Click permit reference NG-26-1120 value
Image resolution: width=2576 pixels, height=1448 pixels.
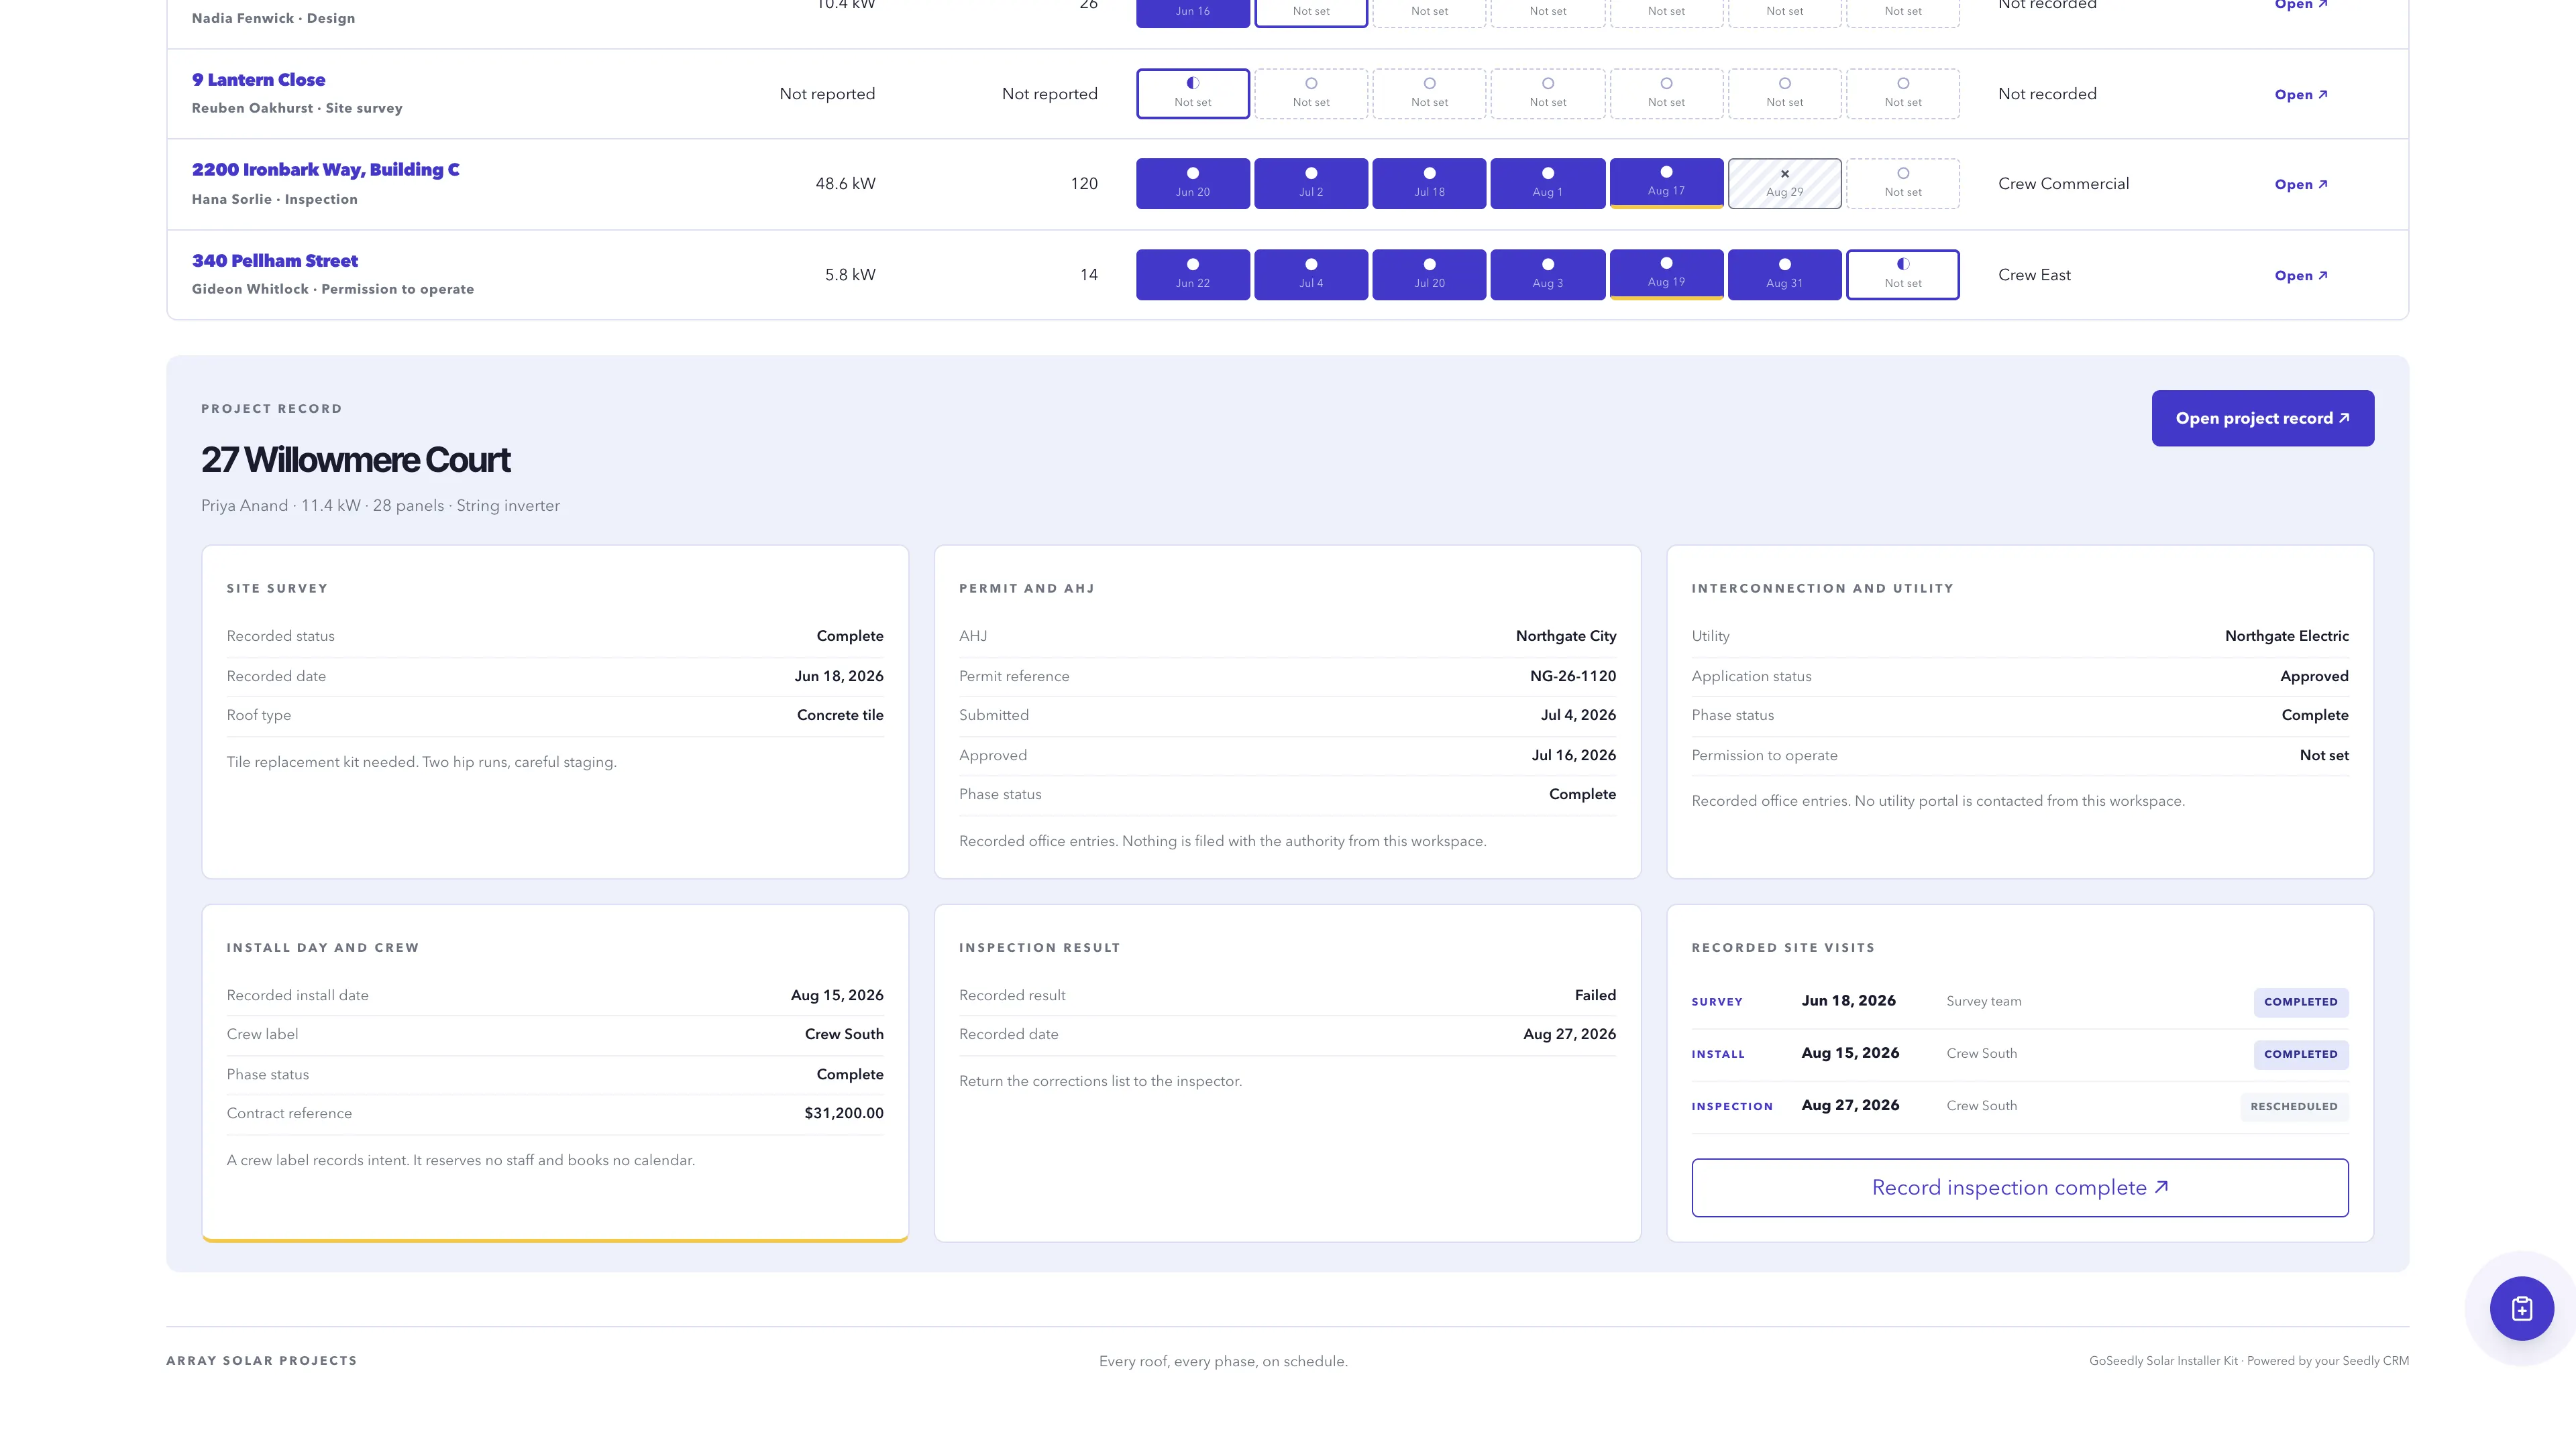(x=1572, y=676)
